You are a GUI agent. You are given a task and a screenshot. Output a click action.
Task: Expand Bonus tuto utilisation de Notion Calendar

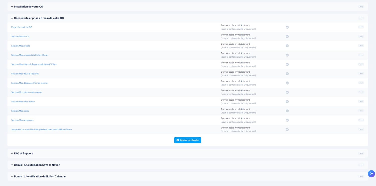tap(12, 176)
